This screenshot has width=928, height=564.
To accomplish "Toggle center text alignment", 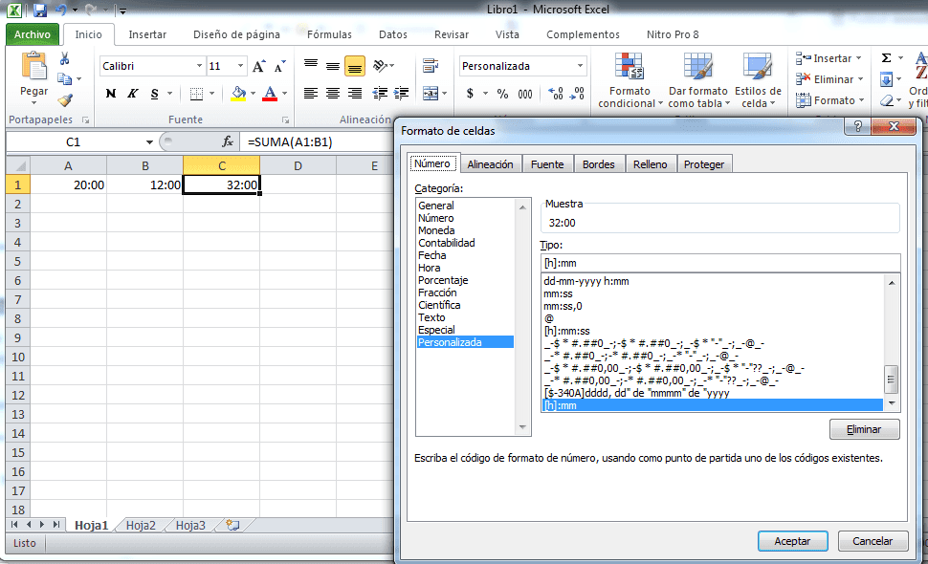I will point(333,94).
